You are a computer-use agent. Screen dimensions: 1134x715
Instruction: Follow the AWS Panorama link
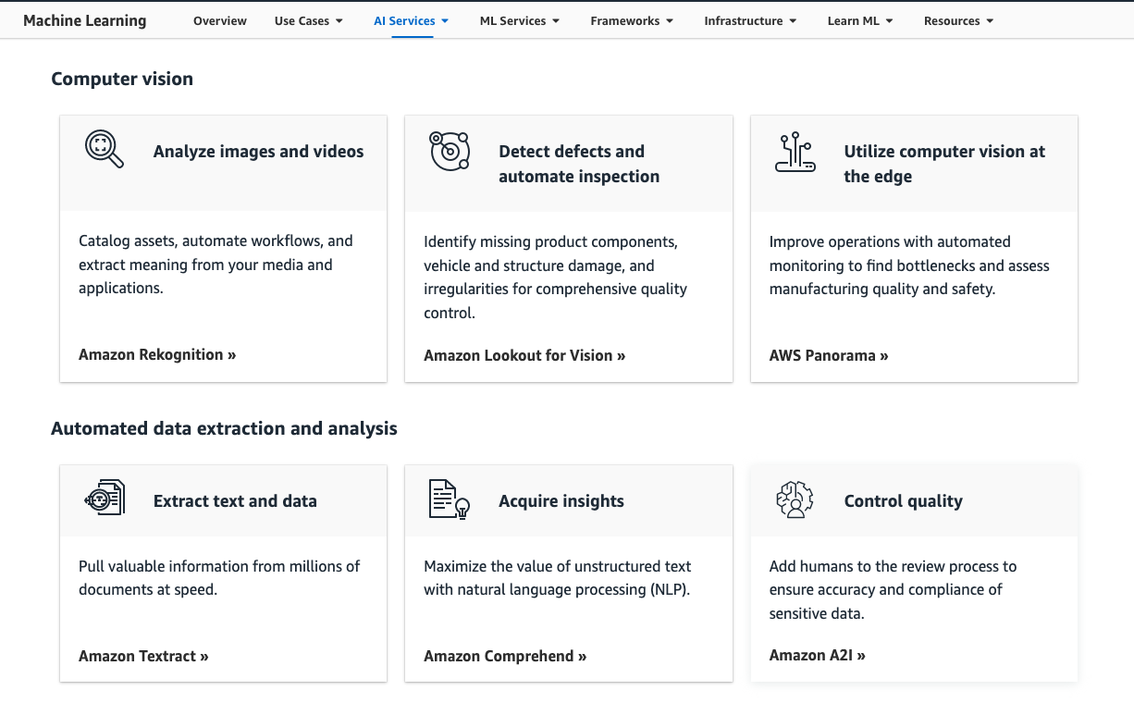[829, 355]
